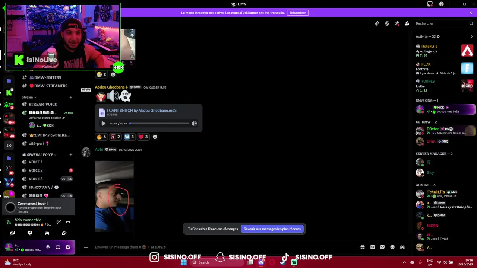
Task: Click Revenir aux messages les plus récents
Action: coord(272,229)
